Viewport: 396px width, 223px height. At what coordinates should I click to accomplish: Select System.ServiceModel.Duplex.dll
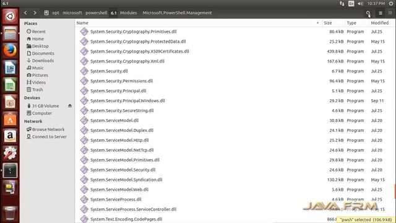tap(122, 130)
